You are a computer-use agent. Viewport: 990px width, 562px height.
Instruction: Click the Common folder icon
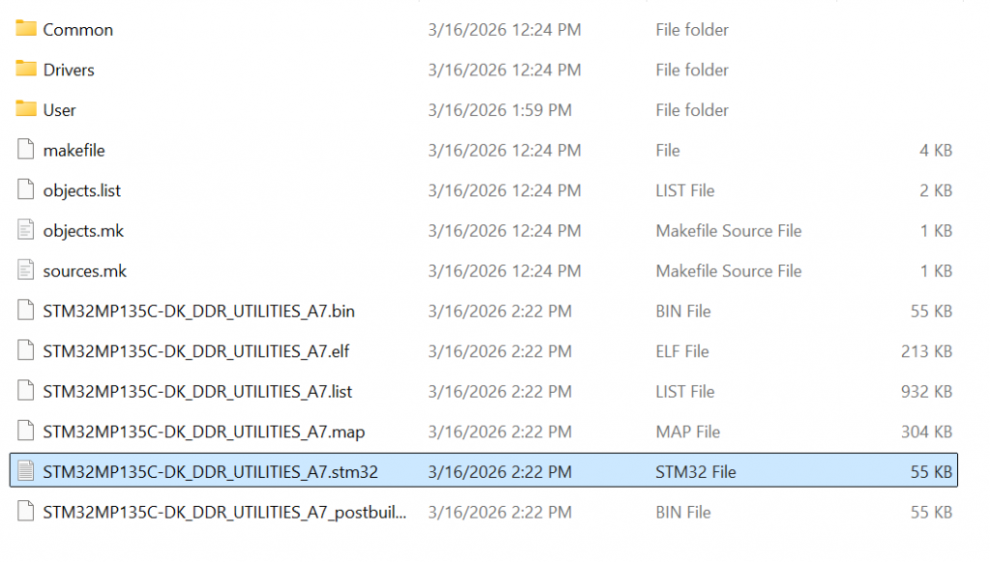coord(26,29)
